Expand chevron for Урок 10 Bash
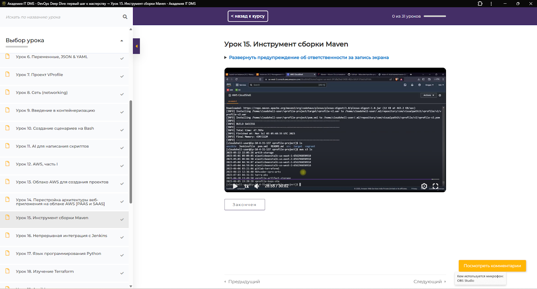The image size is (537, 289). 122,130
